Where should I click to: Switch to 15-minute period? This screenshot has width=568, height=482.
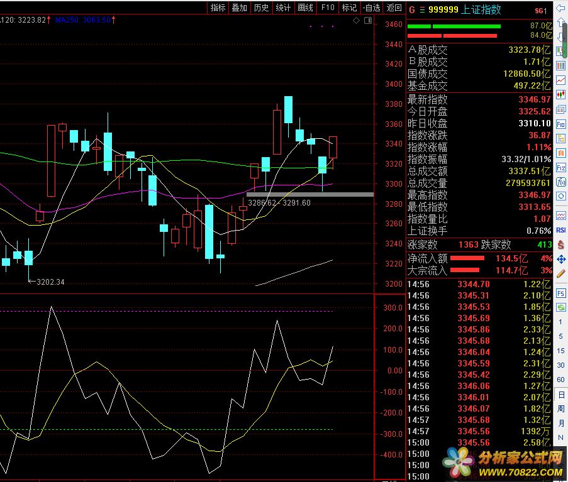tap(560, 351)
